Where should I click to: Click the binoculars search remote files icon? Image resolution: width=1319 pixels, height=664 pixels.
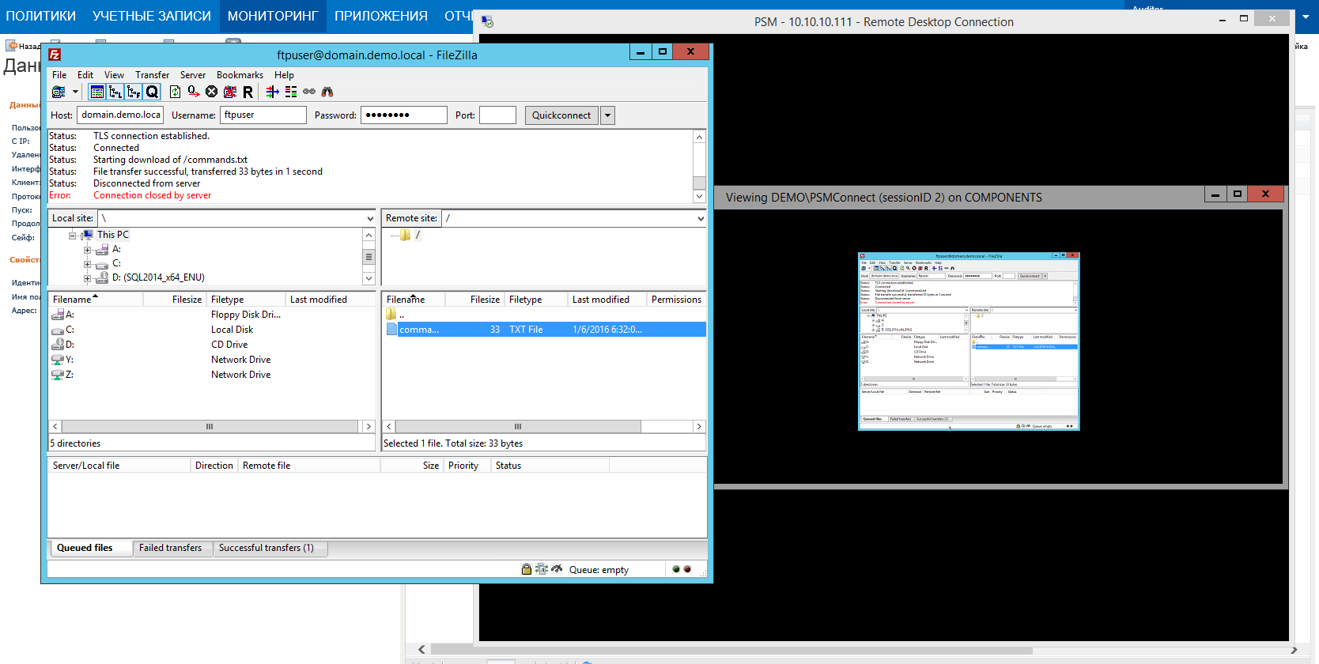point(327,92)
